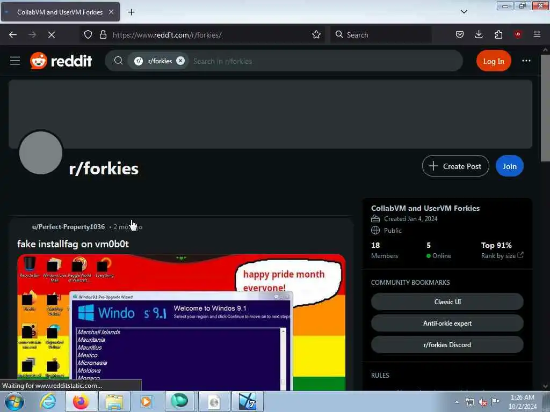Open the post titled fake installfag on vm0b0t
550x412 pixels.
(x=73, y=244)
